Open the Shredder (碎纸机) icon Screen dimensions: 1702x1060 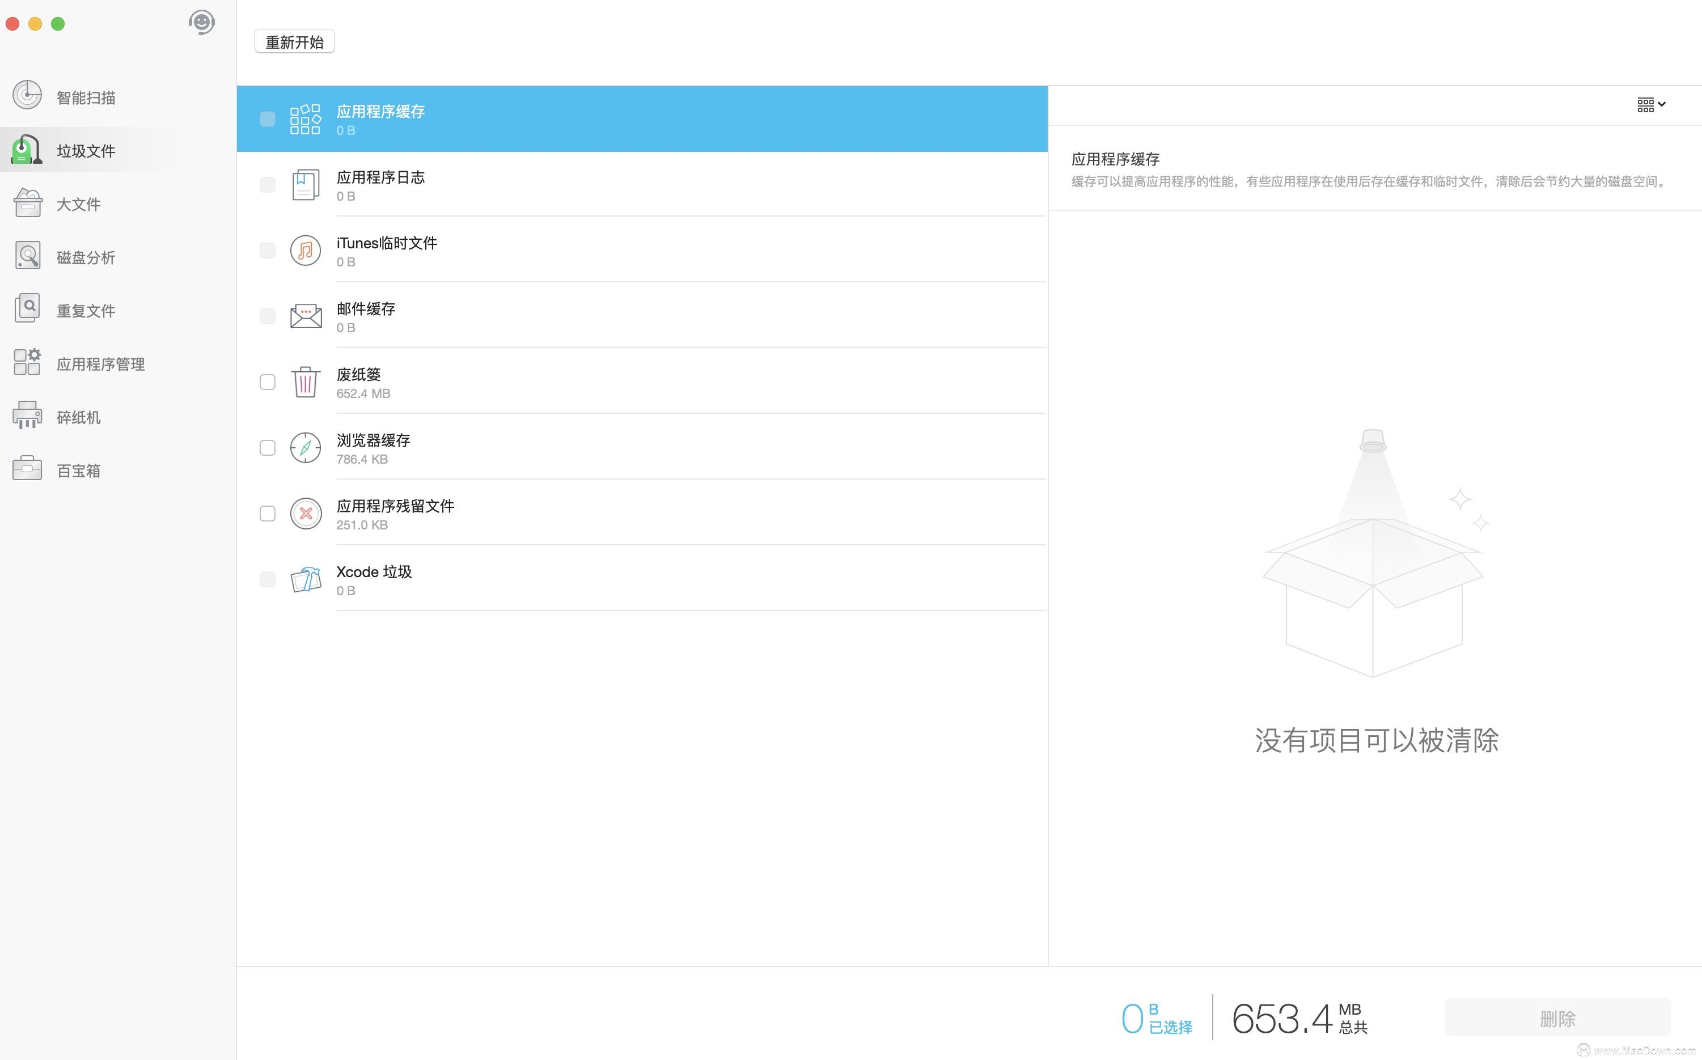(27, 415)
